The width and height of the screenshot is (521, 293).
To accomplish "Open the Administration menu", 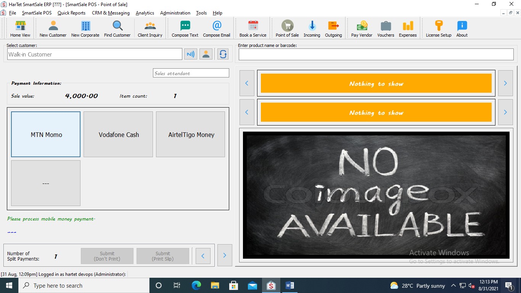I will point(175,13).
